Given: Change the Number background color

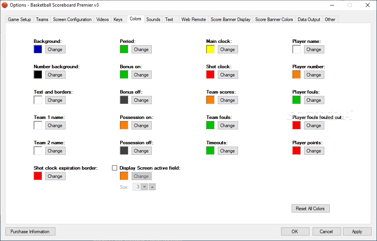Looking at the screenshot, I should [x=55, y=75].
